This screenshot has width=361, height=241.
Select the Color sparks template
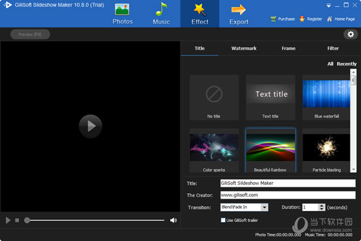coord(214,151)
